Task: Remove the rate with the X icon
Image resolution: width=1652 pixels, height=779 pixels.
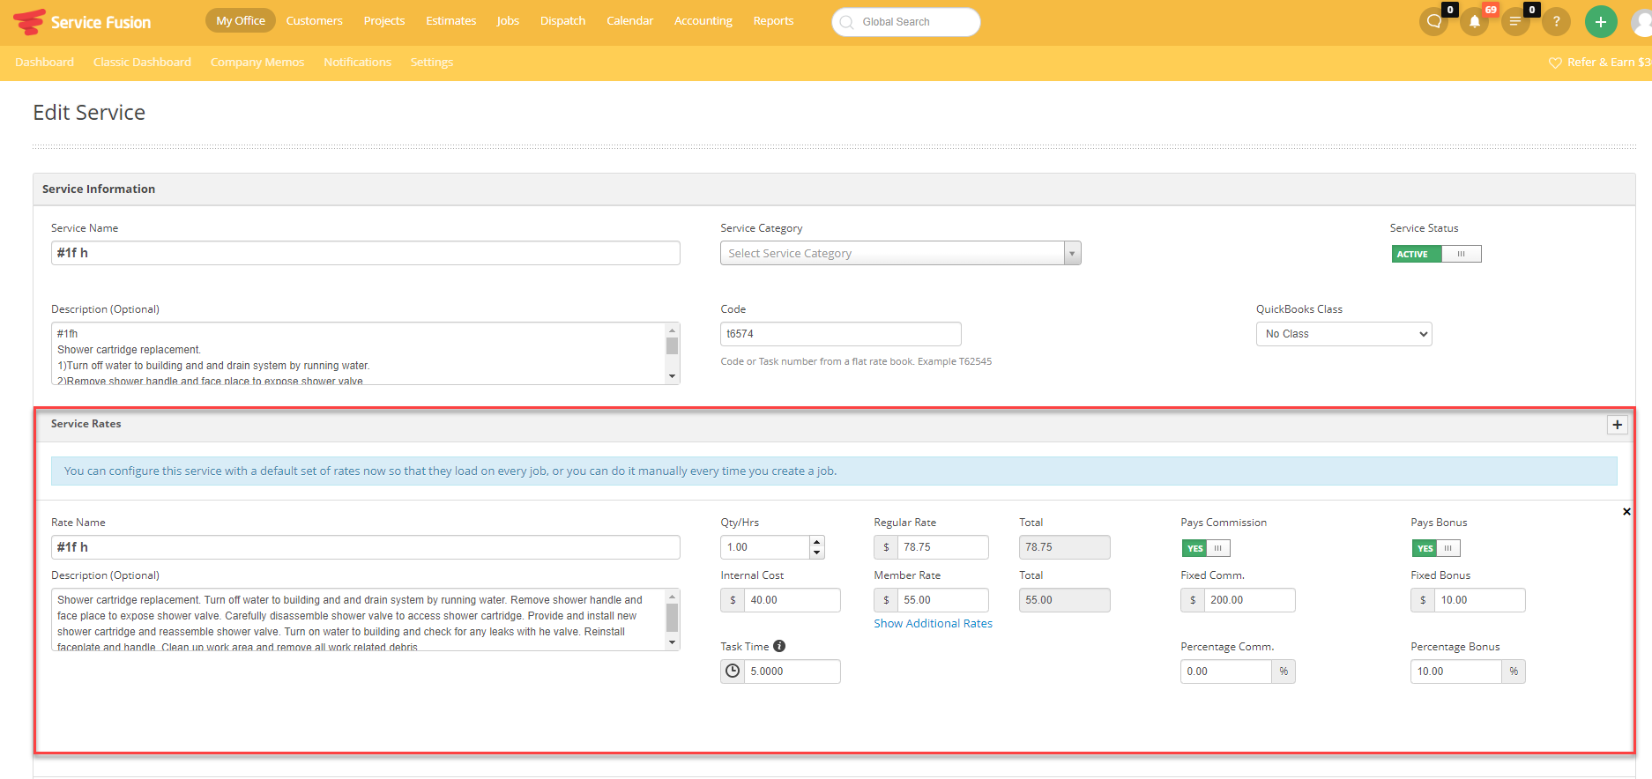Action: tap(1626, 512)
